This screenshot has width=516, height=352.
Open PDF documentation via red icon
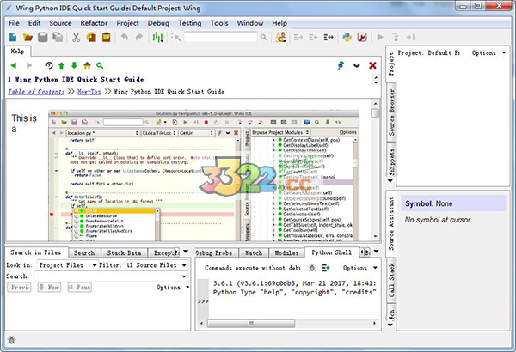pos(362,38)
